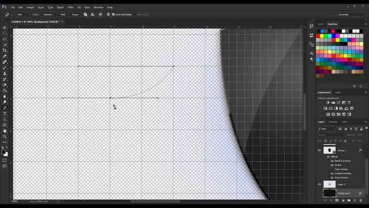The width and height of the screenshot is (369, 208).
Task: Select the Lasso tool
Action: coord(5,39)
